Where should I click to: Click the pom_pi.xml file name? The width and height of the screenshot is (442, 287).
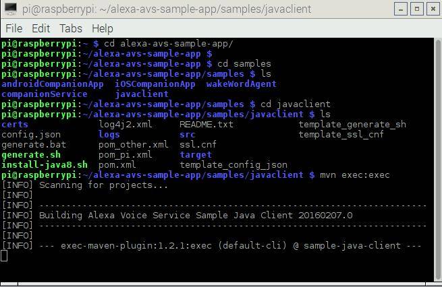click(126, 155)
